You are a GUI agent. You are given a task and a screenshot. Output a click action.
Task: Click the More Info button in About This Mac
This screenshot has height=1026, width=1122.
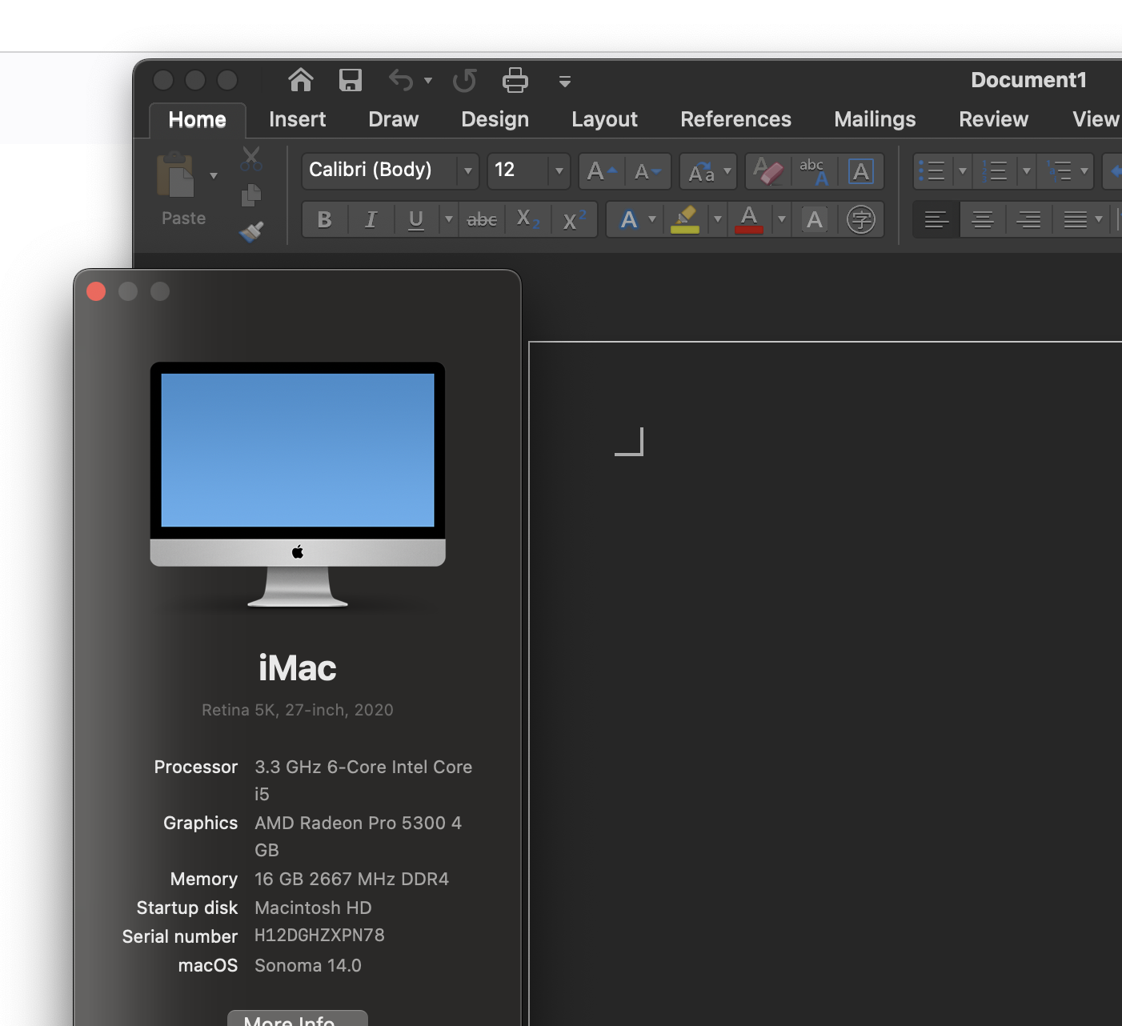[298, 1018]
